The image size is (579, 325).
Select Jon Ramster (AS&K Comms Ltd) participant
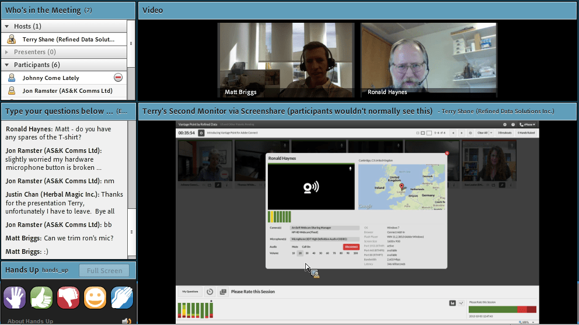pos(64,90)
